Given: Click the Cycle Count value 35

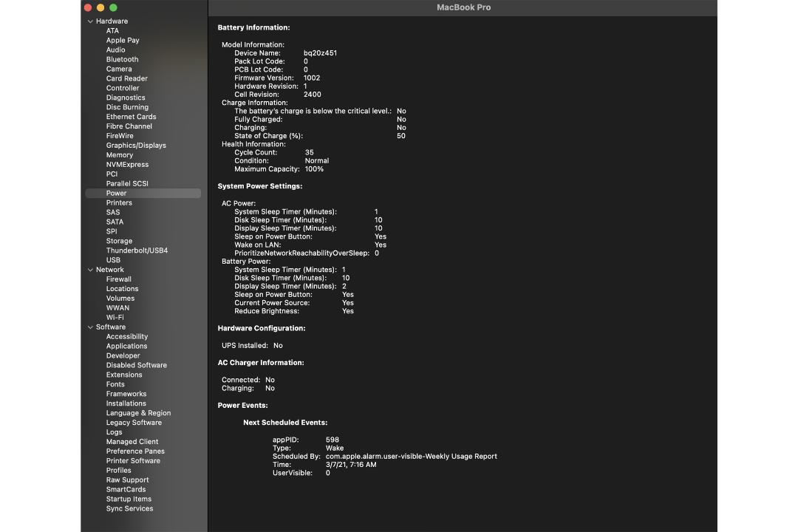Looking at the screenshot, I should 310,153.
